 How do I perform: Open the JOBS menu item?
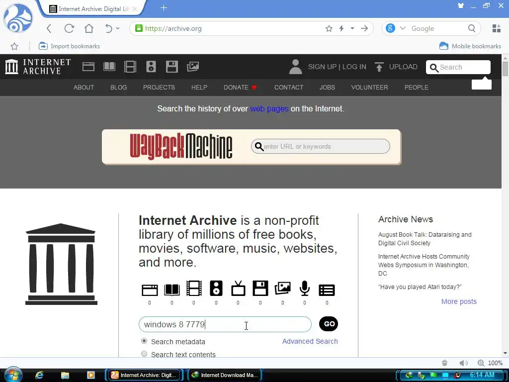tap(327, 88)
